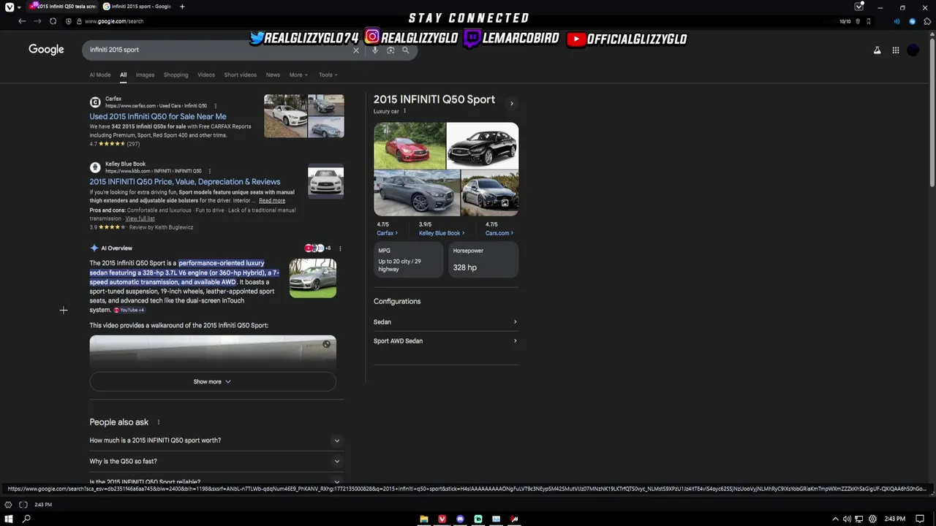
Task: Open the Windows Start menu
Action: [x=9, y=519]
